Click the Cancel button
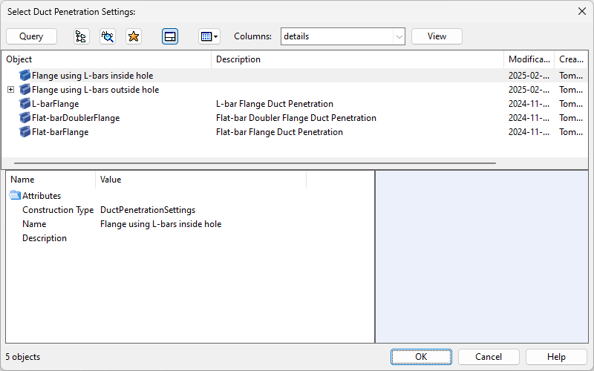This screenshot has width=594, height=371. coord(489,357)
